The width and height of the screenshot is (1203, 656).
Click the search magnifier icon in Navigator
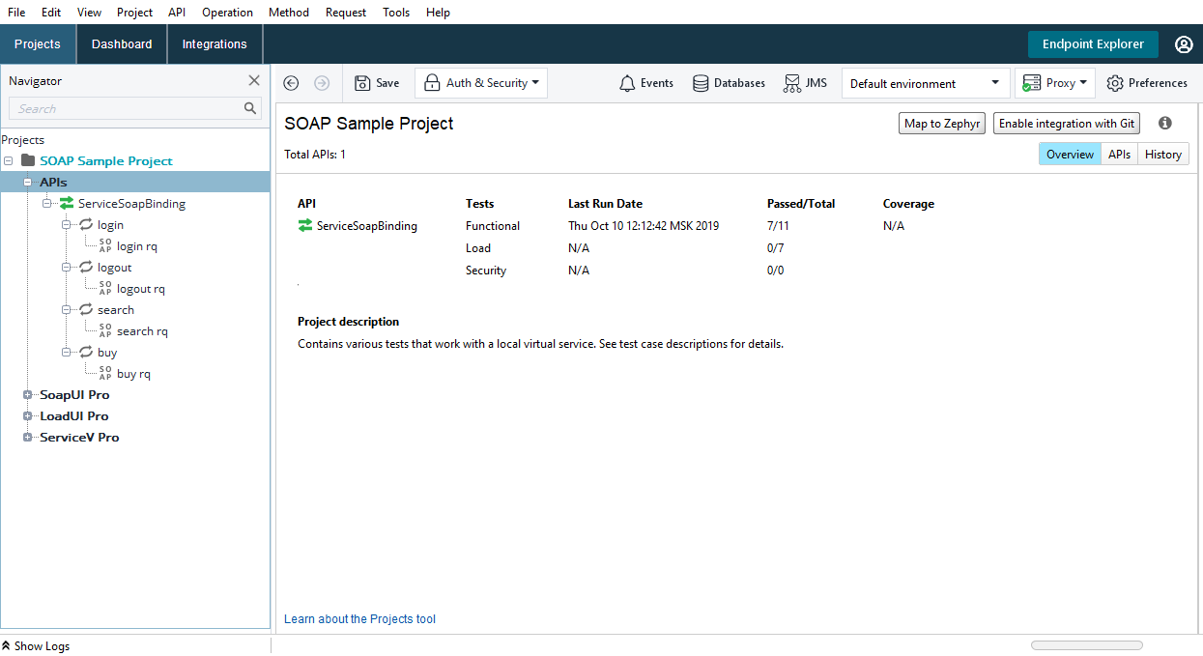(x=250, y=108)
